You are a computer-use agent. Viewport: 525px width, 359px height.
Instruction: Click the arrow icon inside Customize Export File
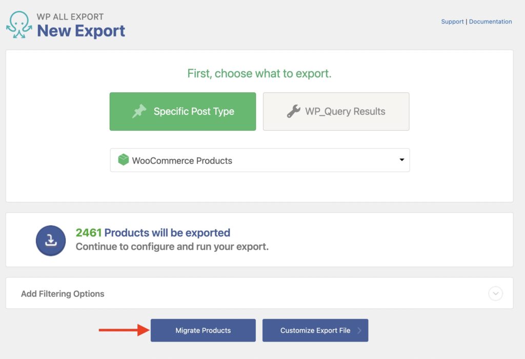[361, 330]
